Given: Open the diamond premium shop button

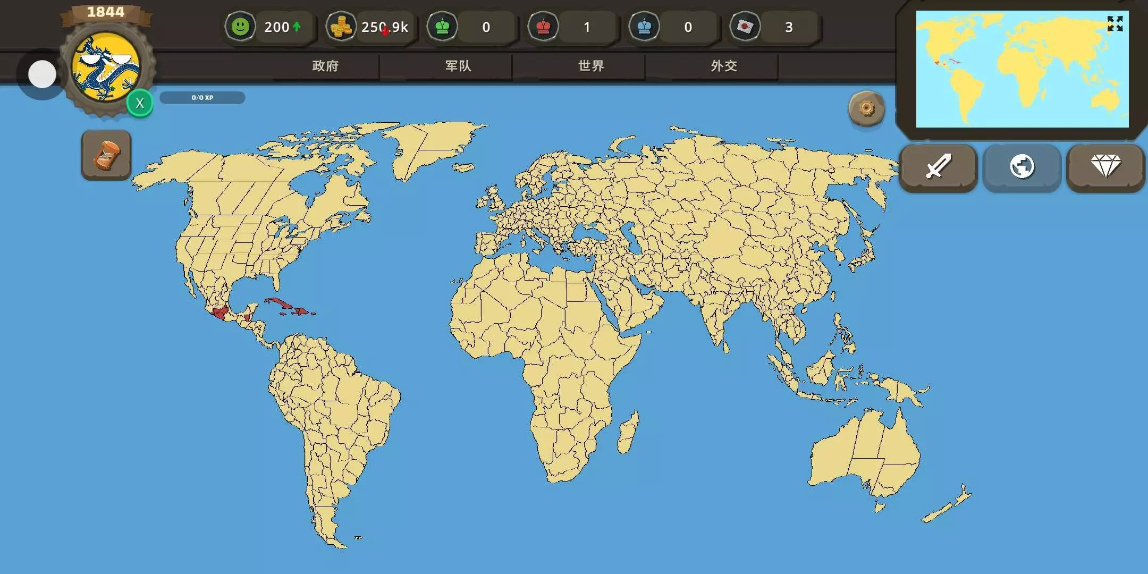Looking at the screenshot, I should 1105,166.
